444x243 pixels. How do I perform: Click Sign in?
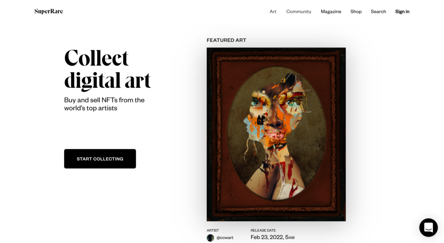[402, 12]
